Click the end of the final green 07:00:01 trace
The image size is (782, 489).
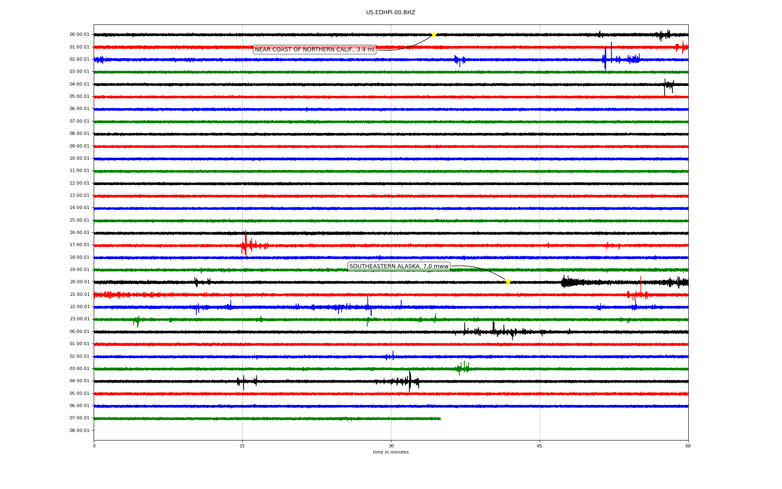tap(440, 419)
